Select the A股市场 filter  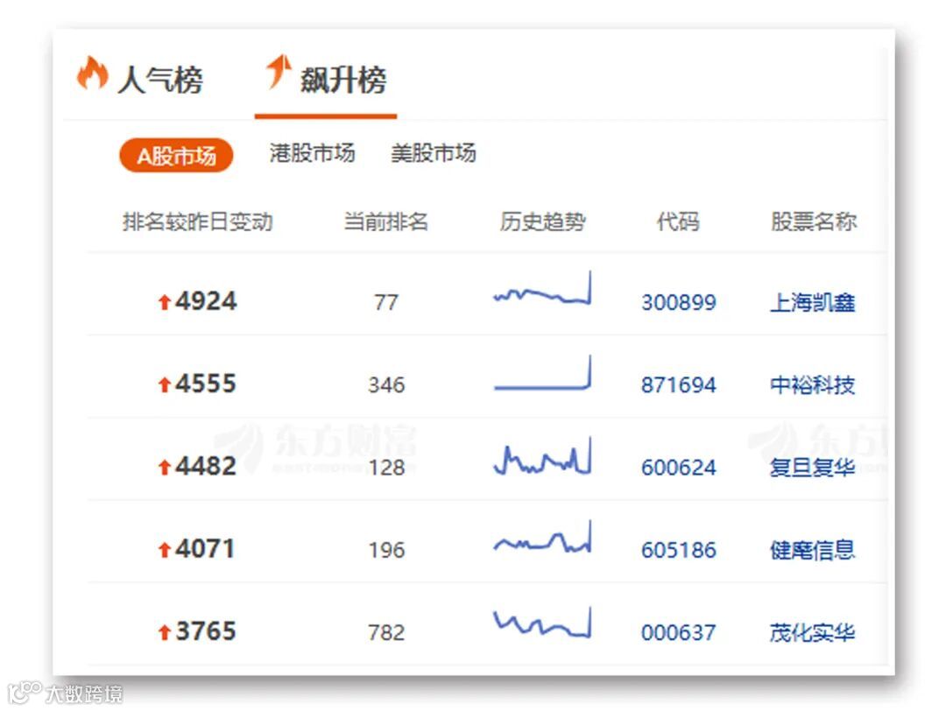(x=176, y=156)
